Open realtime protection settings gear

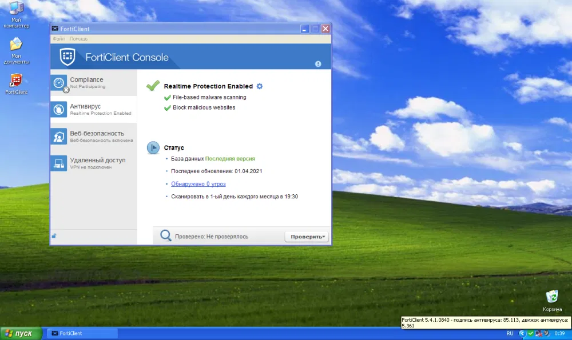pyautogui.click(x=259, y=86)
